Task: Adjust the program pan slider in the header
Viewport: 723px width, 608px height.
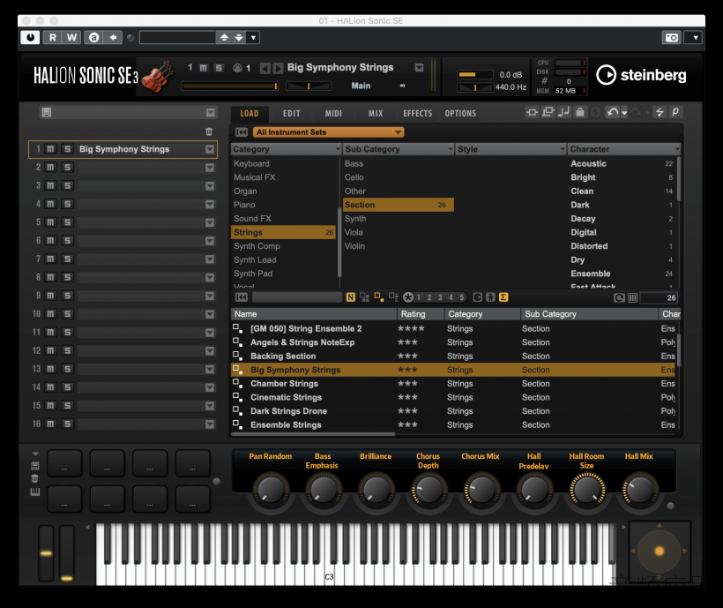Action: point(309,86)
